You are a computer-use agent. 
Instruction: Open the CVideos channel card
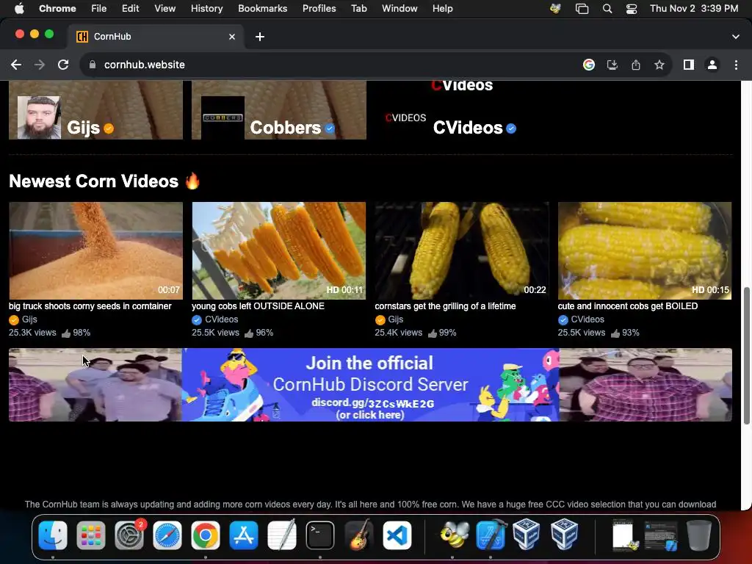click(x=462, y=110)
